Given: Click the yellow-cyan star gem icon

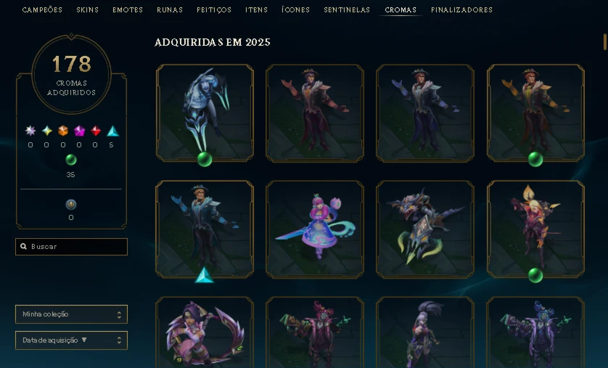Looking at the screenshot, I should coord(47,131).
